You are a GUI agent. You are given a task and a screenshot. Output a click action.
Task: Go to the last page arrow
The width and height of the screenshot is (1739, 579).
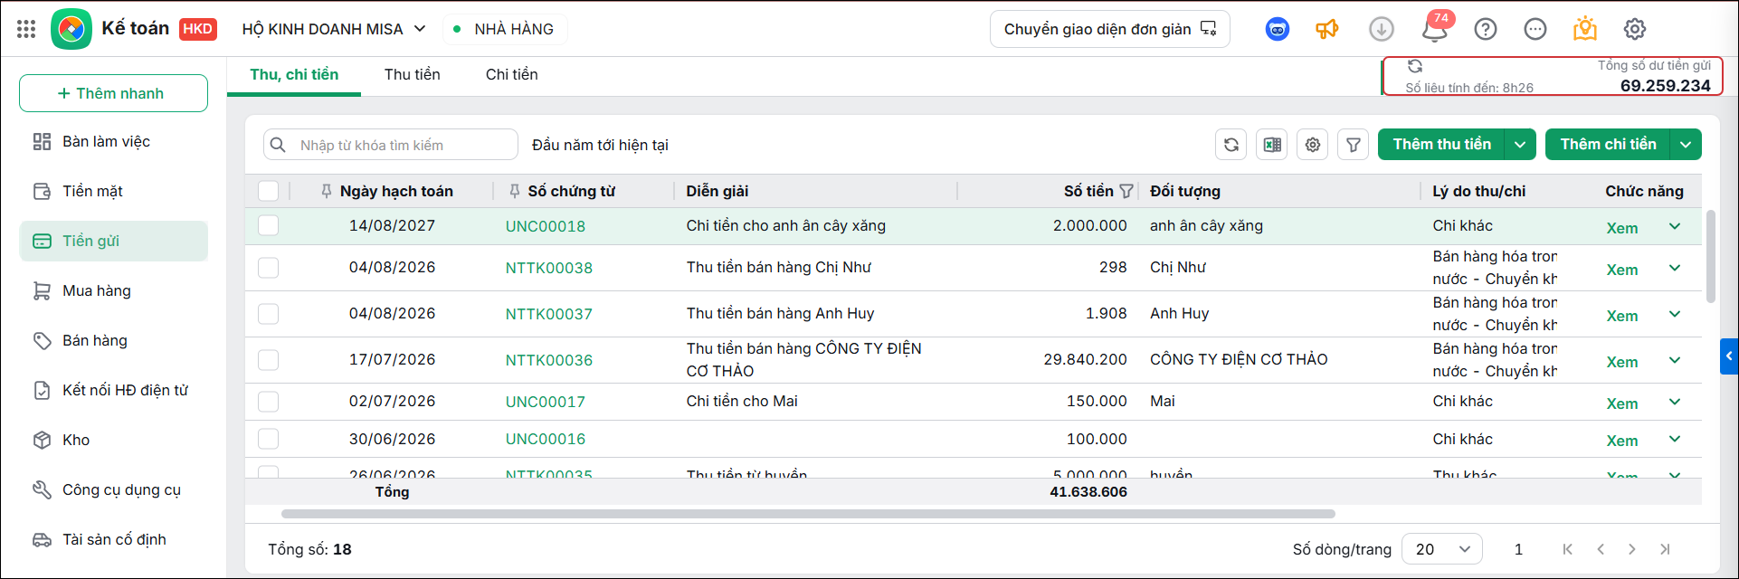coord(1665,549)
